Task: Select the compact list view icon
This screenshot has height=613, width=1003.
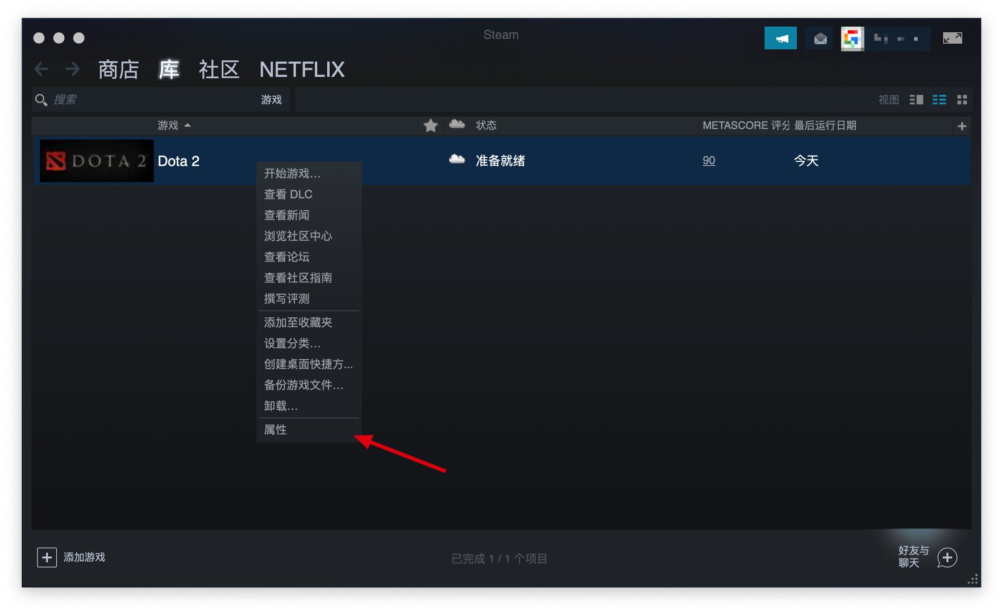Action: (939, 99)
